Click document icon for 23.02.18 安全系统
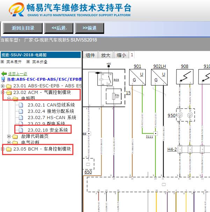Image resolution: width=210 pixels, height=212 pixels. point(21,130)
